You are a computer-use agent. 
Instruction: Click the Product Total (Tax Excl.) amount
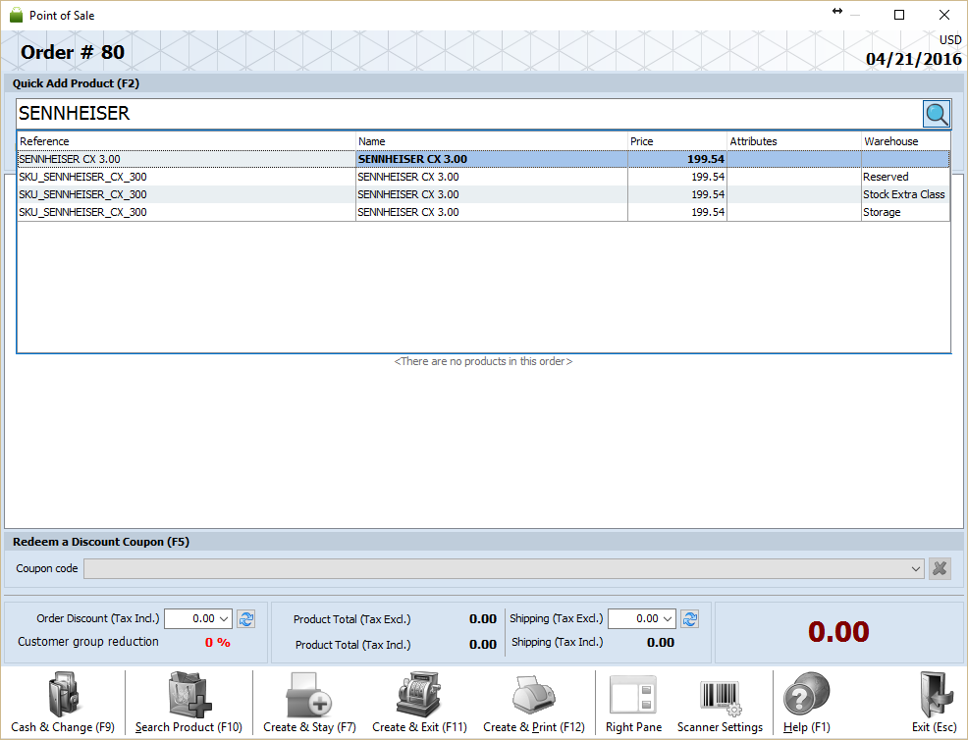pyautogui.click(x=483, y=619)
